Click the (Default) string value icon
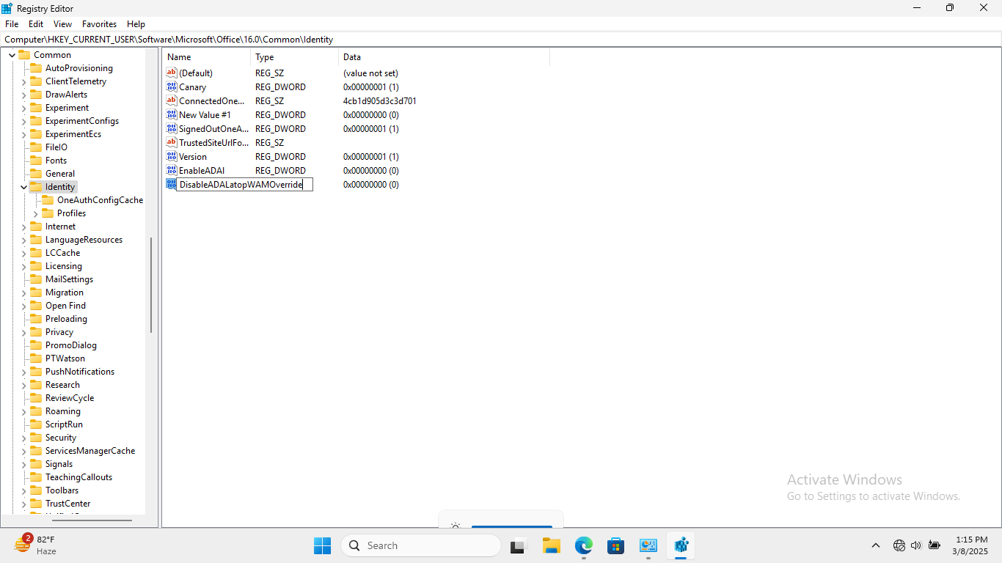This screenshot has height=563, width=1002. coord(172,73)
